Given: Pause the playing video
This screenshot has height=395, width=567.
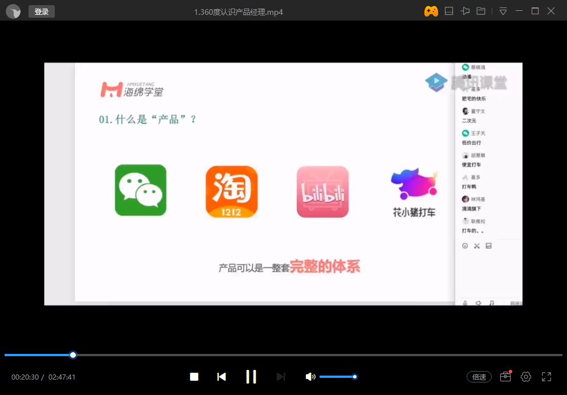Looking at the screenshot, I should pyautogui.click(x=251, y=377).
